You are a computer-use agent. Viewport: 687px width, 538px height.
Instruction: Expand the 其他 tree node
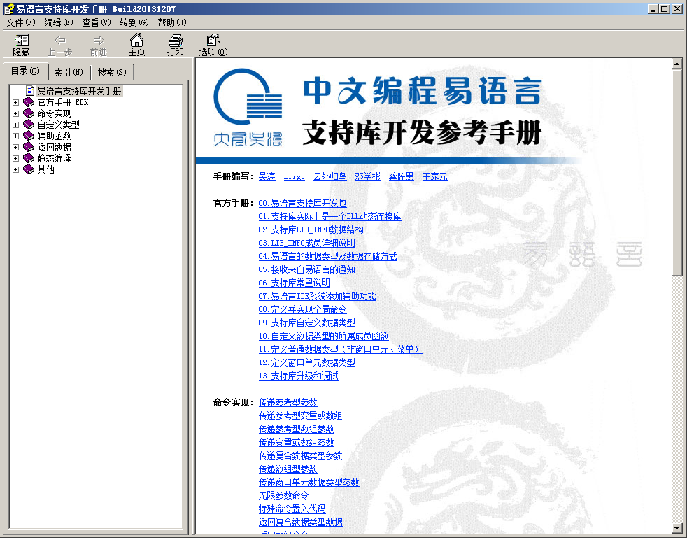[x=16, y=169]
